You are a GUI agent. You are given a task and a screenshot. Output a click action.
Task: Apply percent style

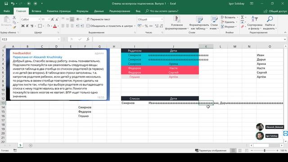tap(146, 26)
